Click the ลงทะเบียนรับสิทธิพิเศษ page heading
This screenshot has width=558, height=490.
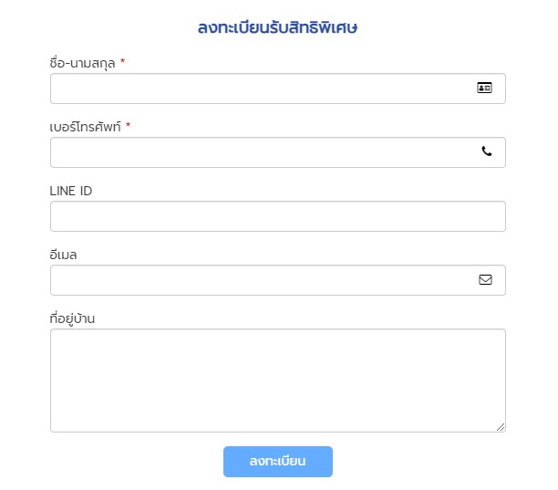click(277, 27)
